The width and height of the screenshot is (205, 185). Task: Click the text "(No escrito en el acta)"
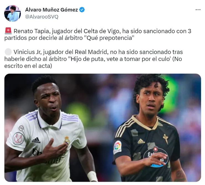click(93, 62)
